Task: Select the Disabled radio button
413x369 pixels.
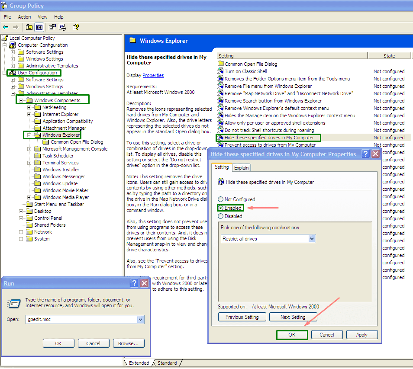Action: coord(220,216)
